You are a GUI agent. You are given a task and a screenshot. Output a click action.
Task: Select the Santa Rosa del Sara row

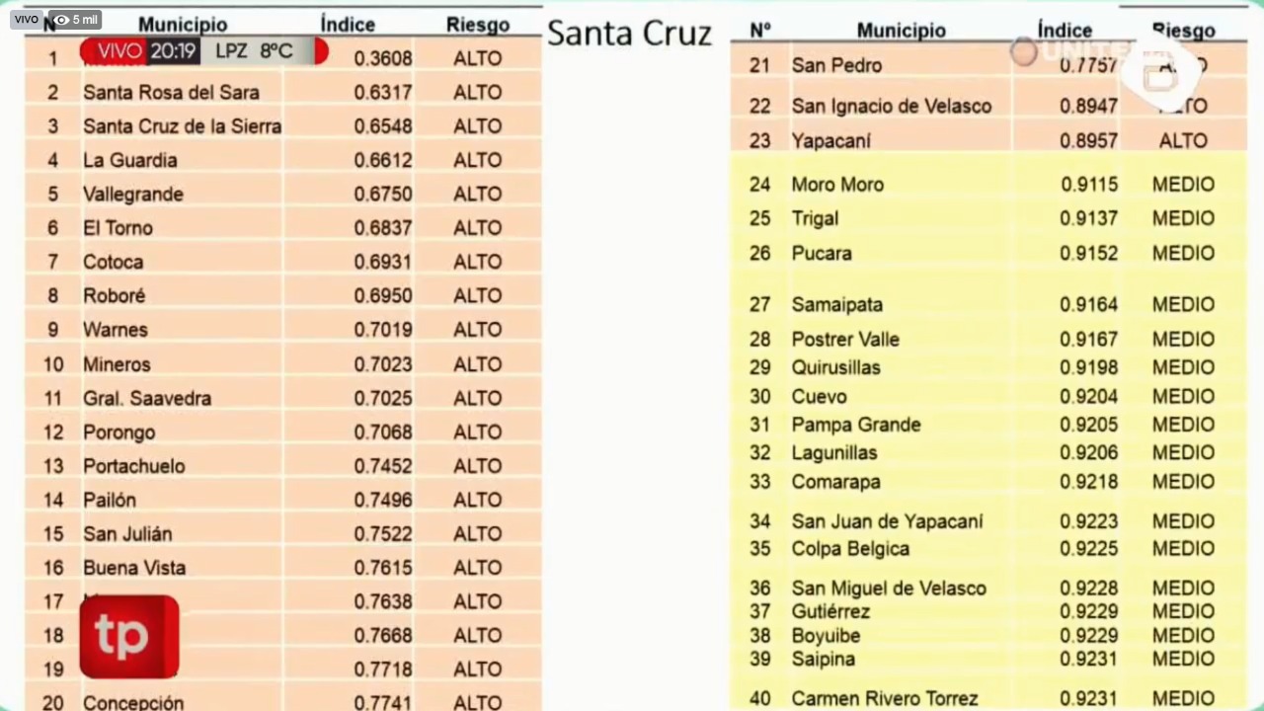[283, 93]
